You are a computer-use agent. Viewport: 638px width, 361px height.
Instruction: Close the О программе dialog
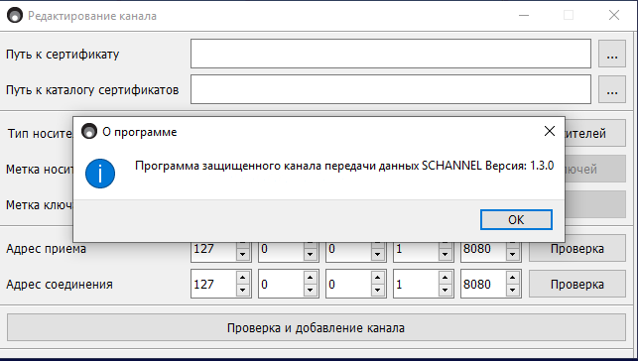pyautogui.click(x=550, y=131)
